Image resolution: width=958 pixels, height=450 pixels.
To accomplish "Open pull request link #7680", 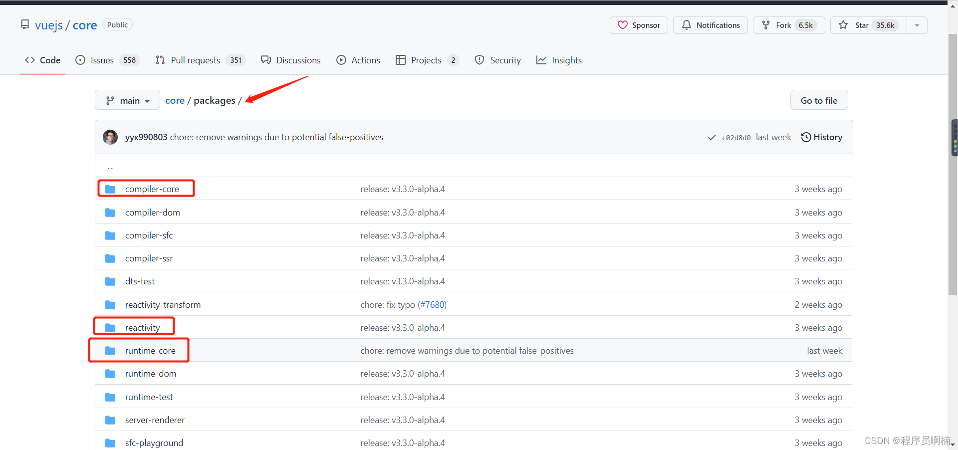I will [x=432, y=305].
